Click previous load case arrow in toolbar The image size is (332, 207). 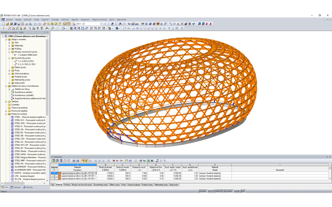pyautogui.click(x=105, y=24)
